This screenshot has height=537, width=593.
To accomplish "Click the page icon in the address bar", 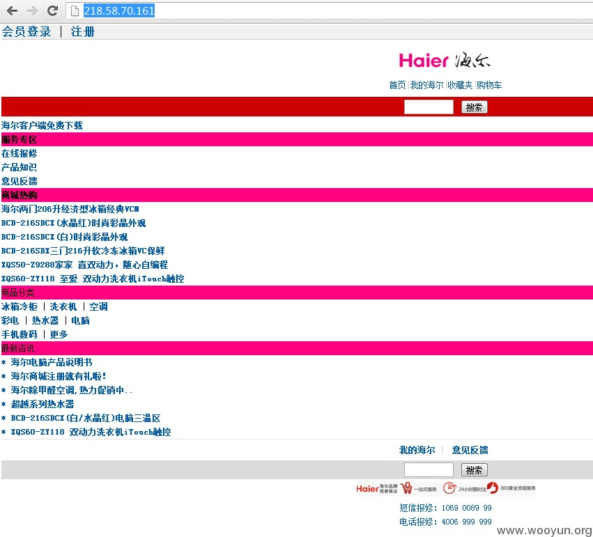I will click(x=75, y=10).
